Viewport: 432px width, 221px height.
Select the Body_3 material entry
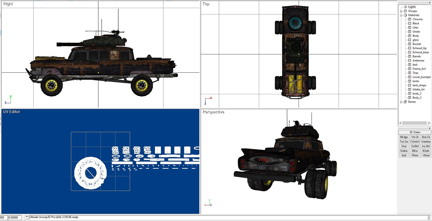[417, 98]
